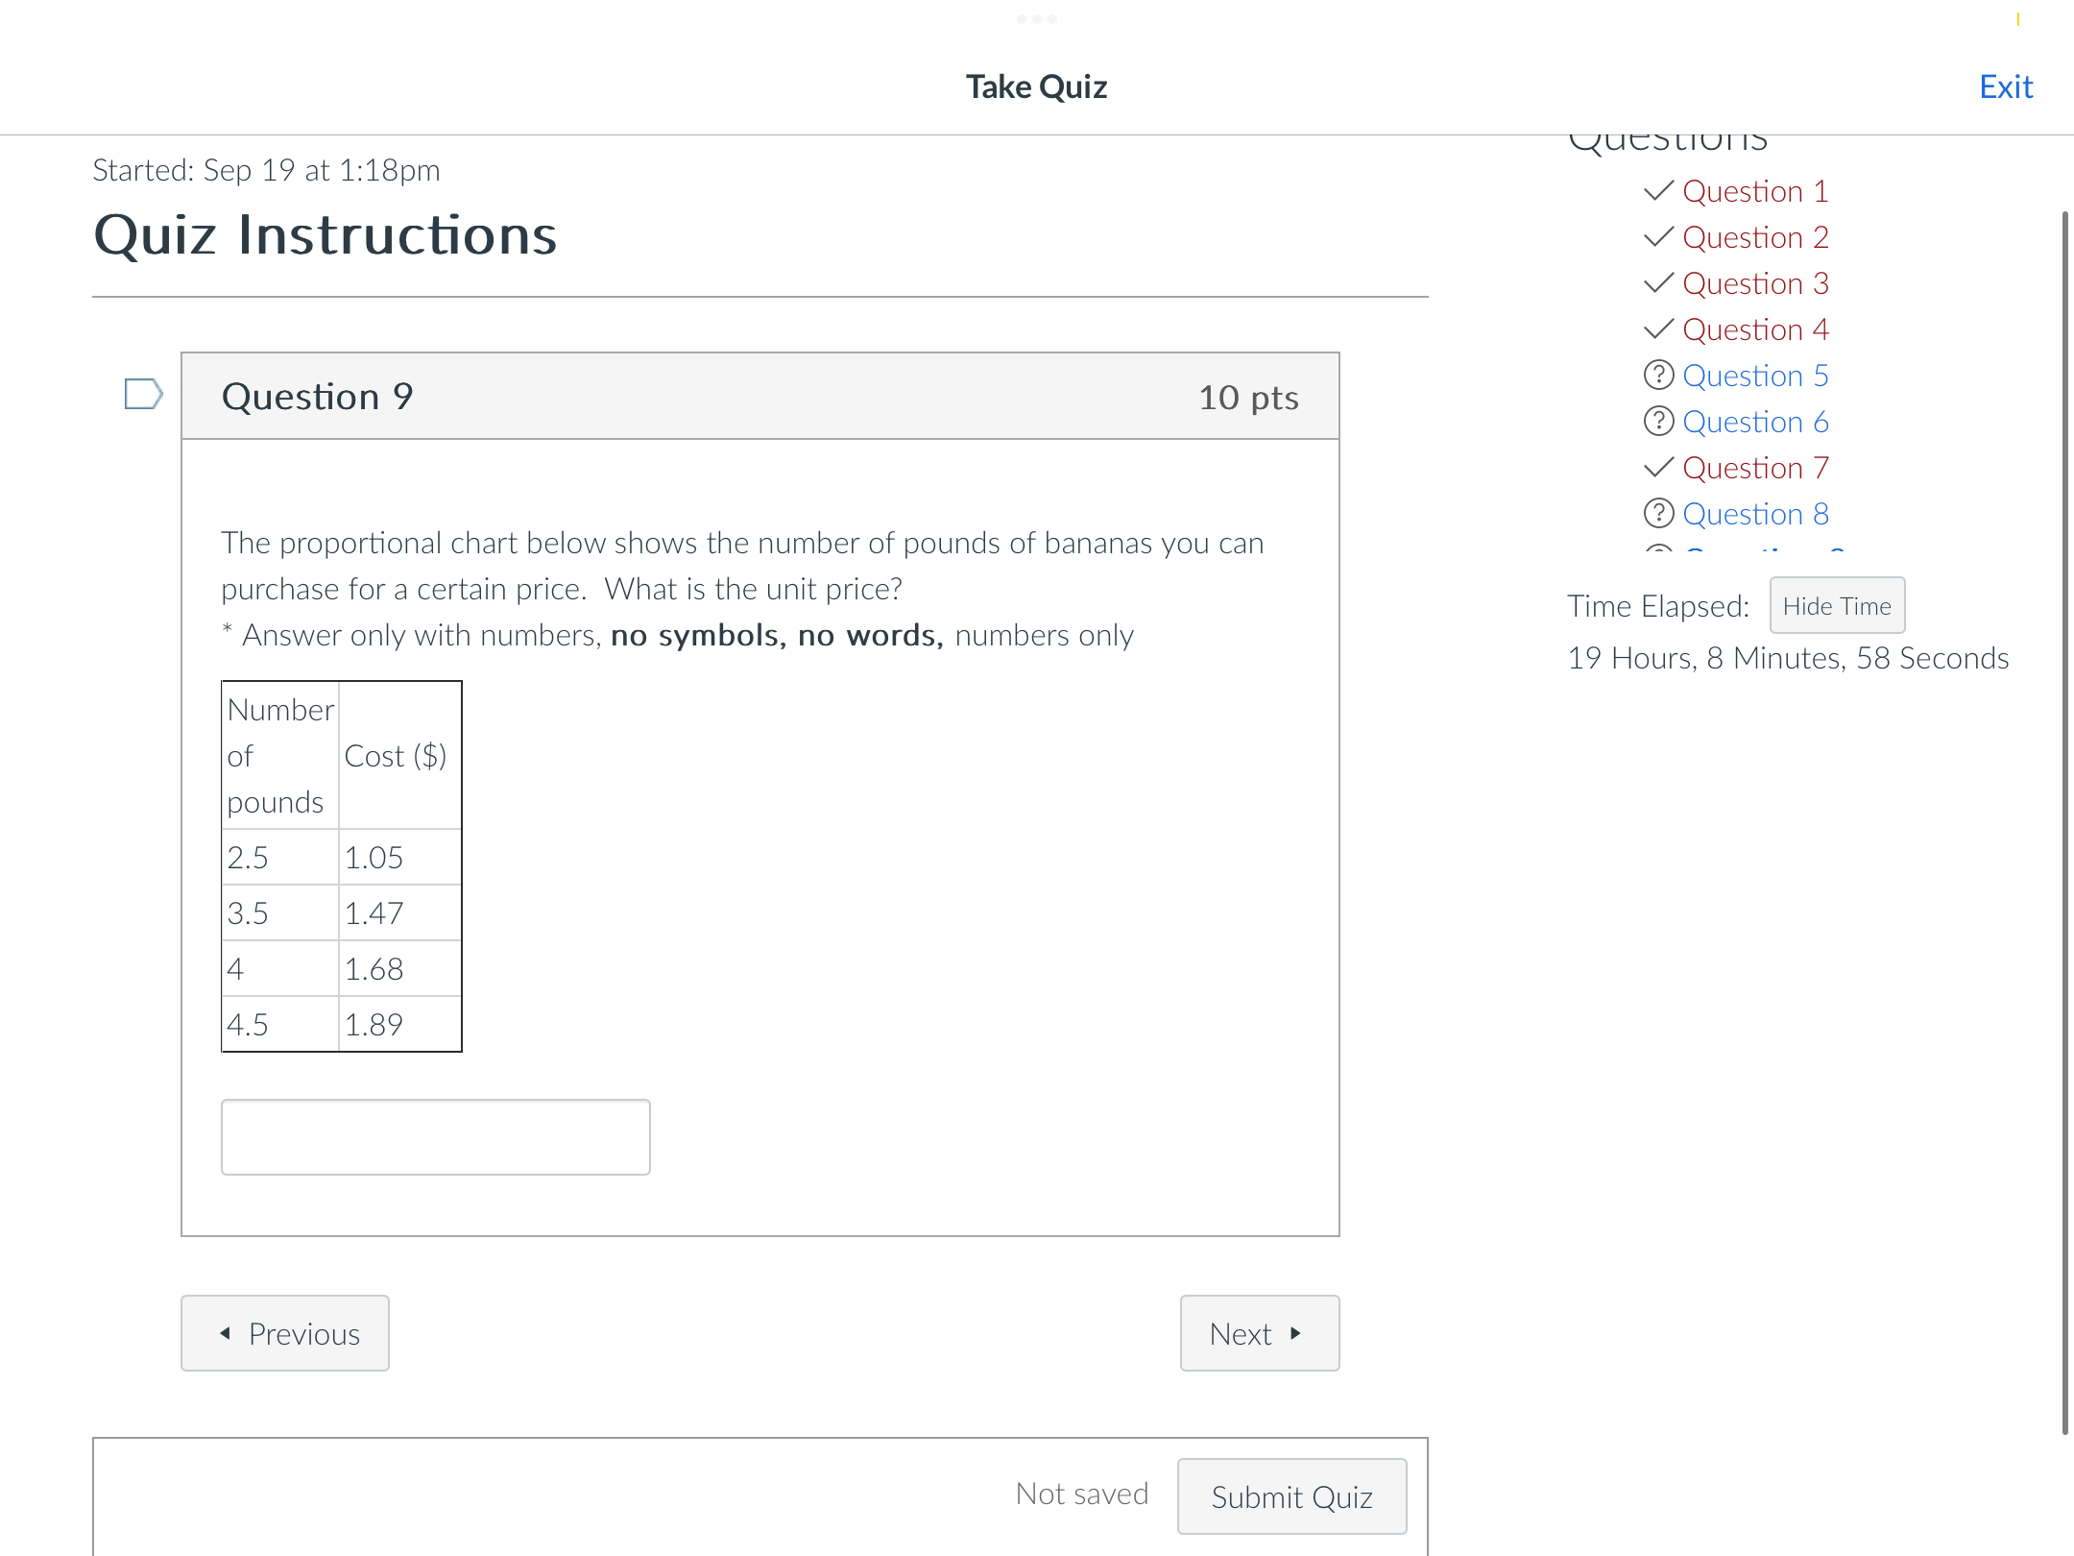2074x1556 pixels.
Task: Submit the quiz
Action: 1292,1496
